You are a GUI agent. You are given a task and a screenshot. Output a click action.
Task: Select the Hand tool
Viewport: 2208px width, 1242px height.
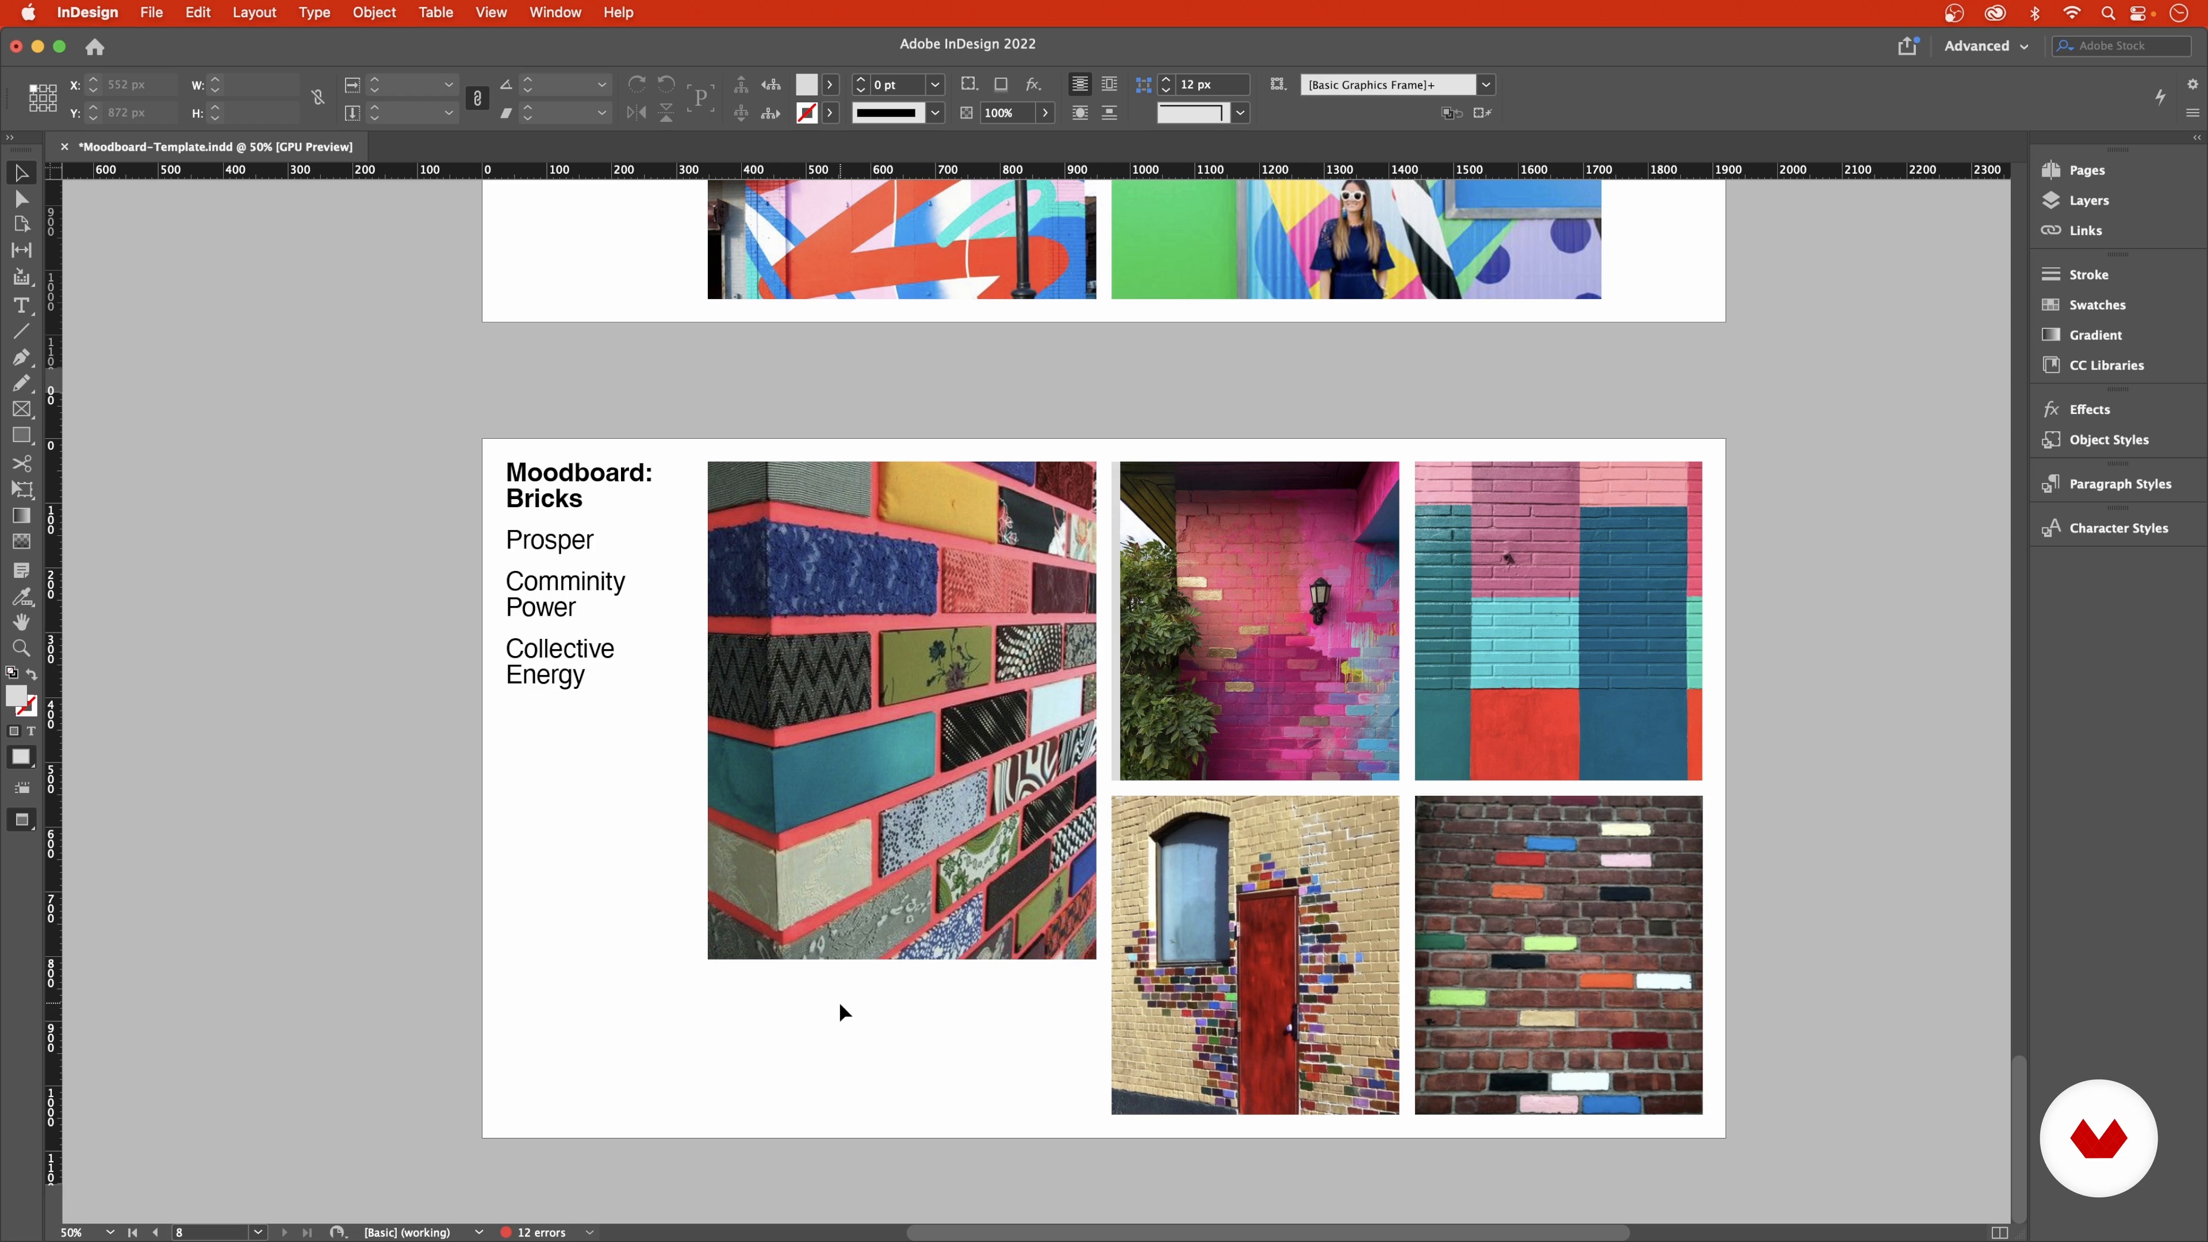21,622
